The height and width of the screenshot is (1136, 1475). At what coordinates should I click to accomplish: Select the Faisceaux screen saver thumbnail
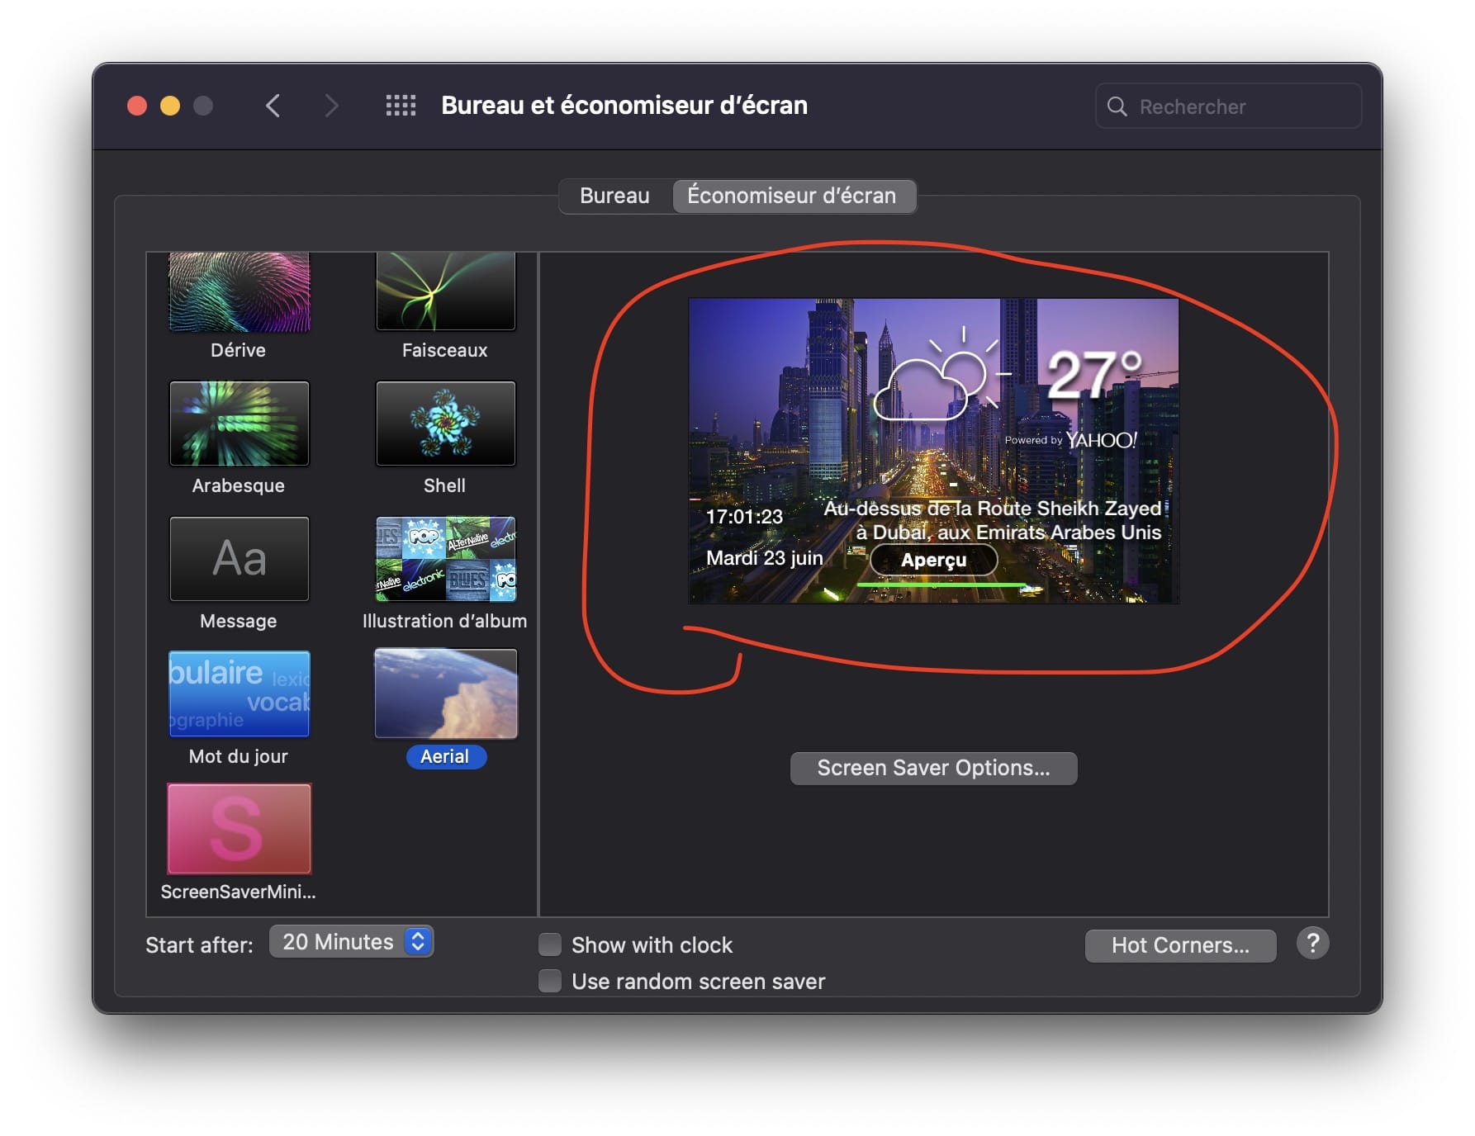click(x=446, y=291)
